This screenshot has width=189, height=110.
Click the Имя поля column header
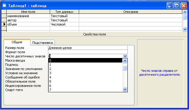click(x=28, y=12)
